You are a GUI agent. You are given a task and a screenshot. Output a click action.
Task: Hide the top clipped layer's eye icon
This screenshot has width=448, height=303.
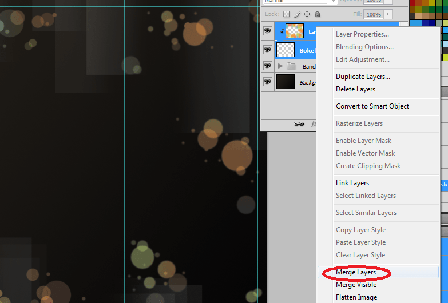click(267, 31)
